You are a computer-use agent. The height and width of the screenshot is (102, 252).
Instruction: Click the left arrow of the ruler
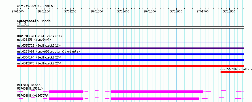click(18, 9)
